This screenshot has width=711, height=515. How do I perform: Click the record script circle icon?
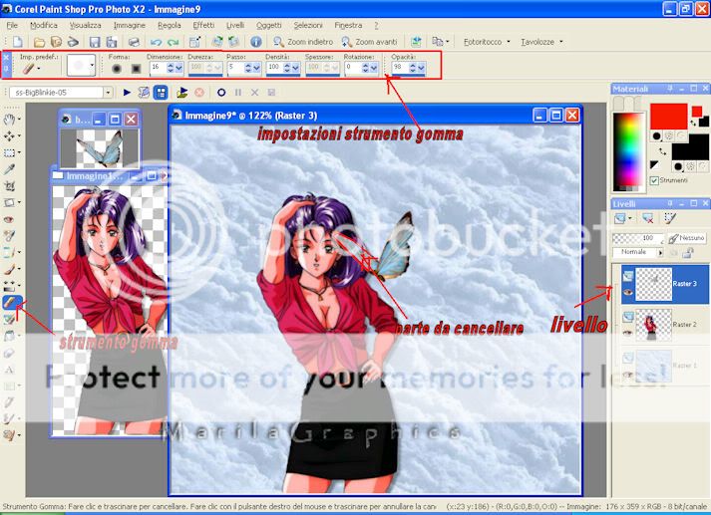coord(221,93)
